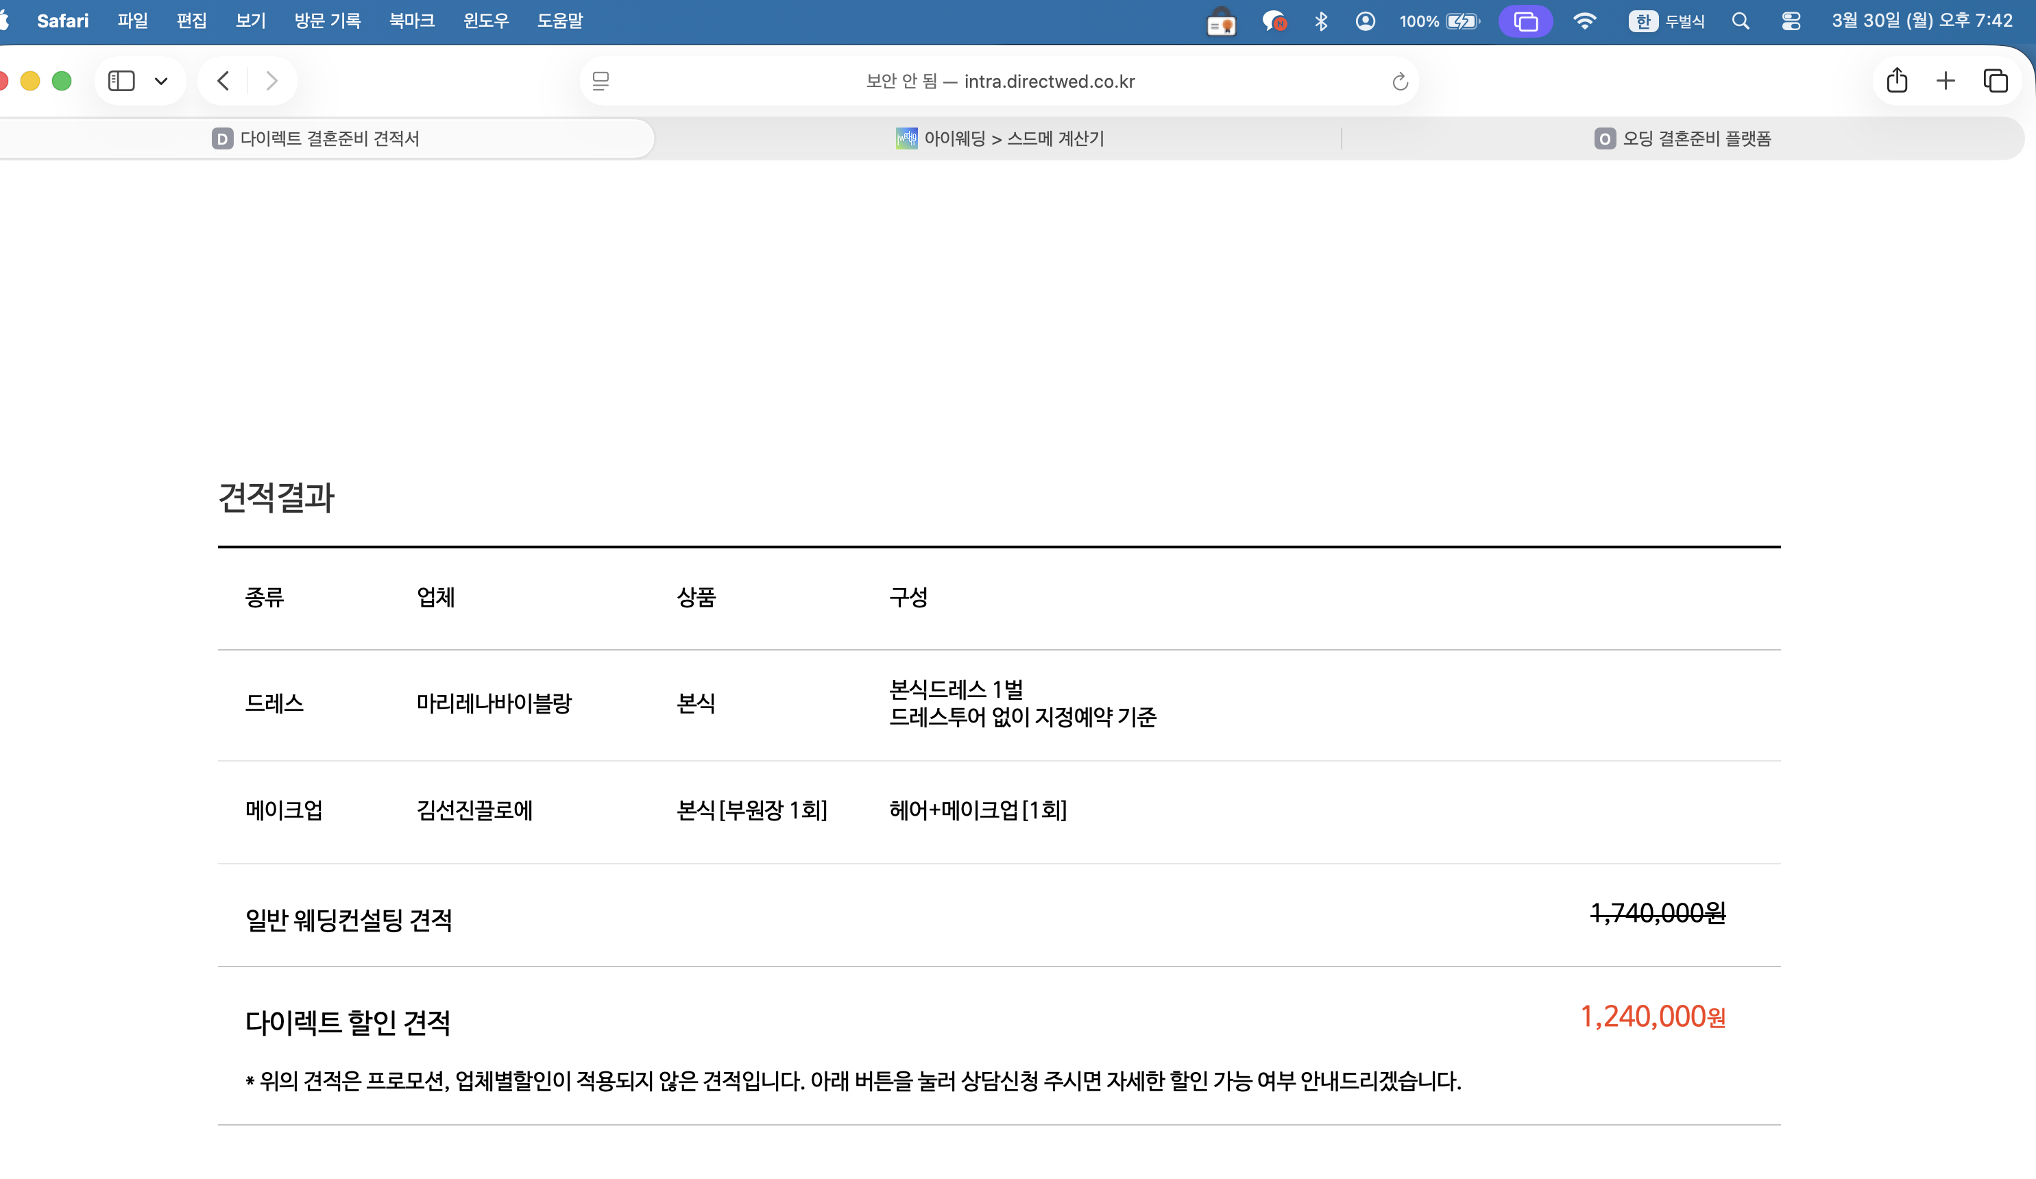
Task: Open the 북마크 menu
Action: (x=411, y=21)
